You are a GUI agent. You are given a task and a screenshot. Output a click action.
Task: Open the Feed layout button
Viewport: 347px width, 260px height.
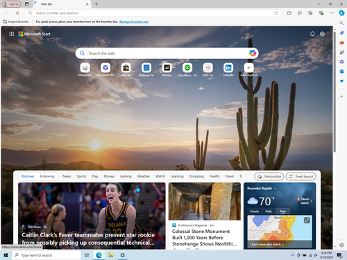(301, 177)
